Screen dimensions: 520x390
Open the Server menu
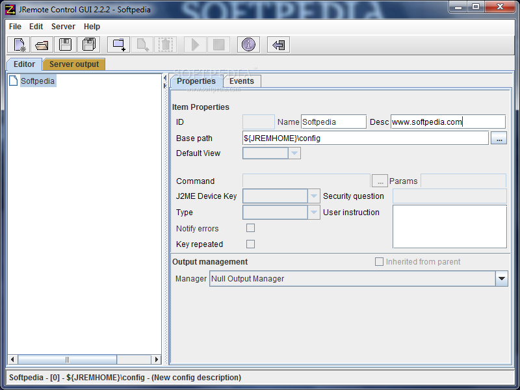click(x=63, y=27)
